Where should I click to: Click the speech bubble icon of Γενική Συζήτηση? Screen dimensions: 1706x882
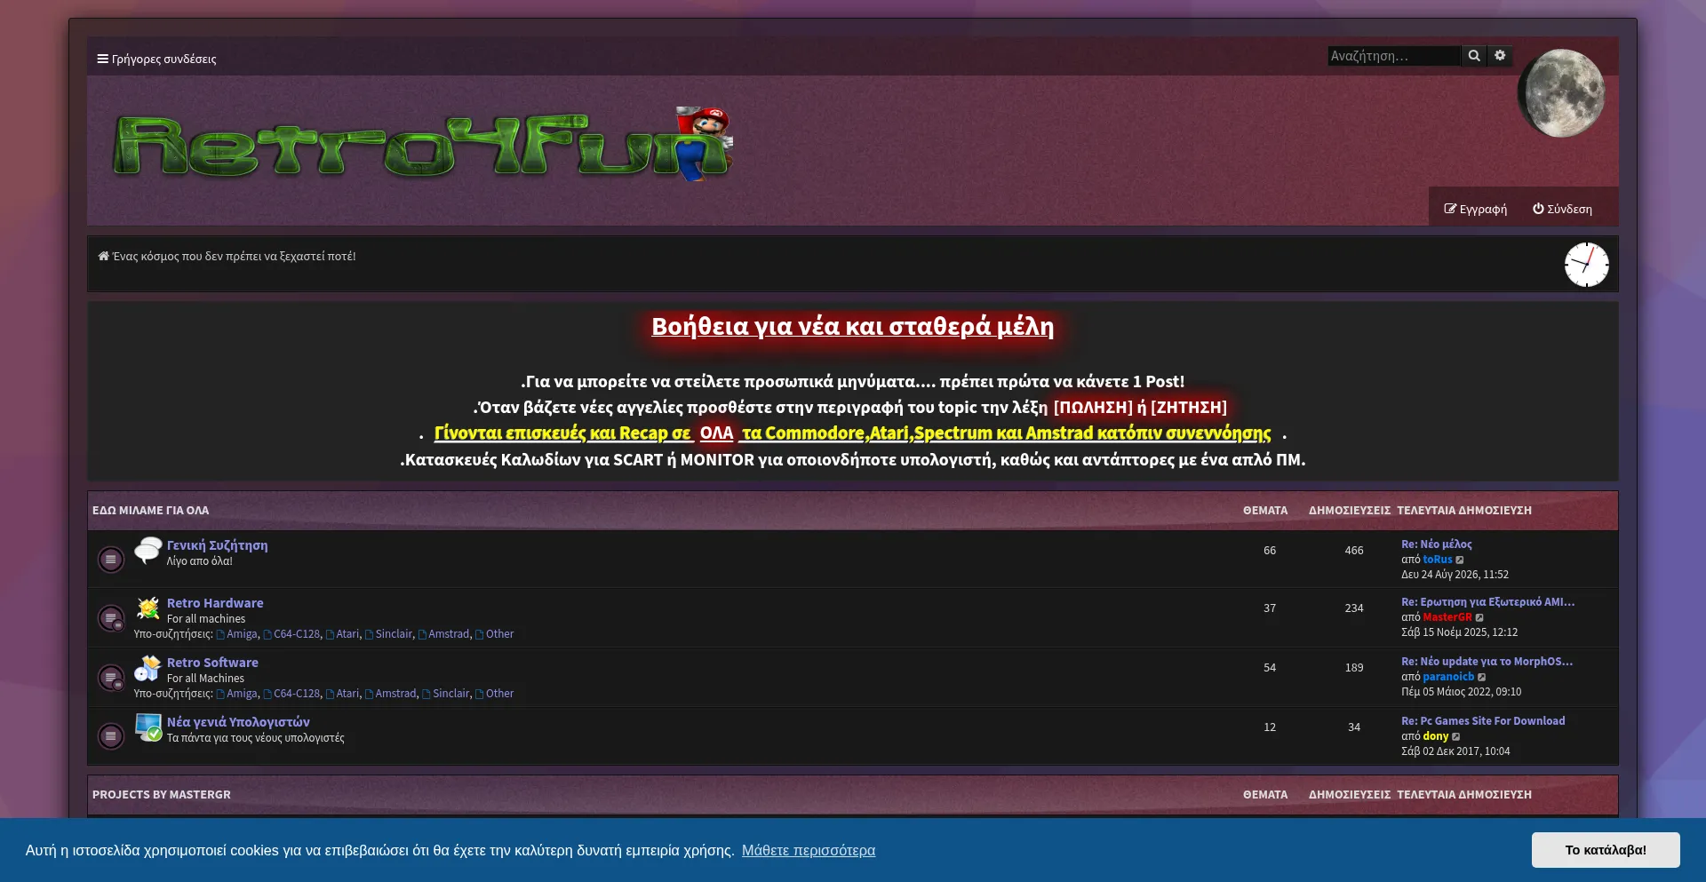[x=148, y=550]
